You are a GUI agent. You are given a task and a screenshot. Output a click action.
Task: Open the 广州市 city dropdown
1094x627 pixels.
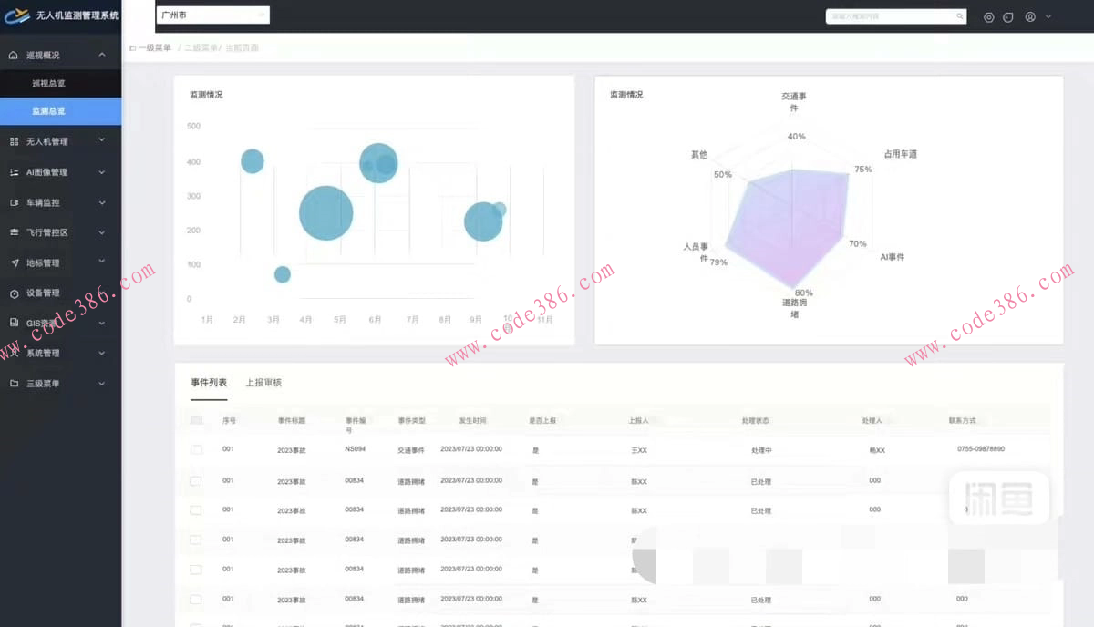click(x=213, y=15)
